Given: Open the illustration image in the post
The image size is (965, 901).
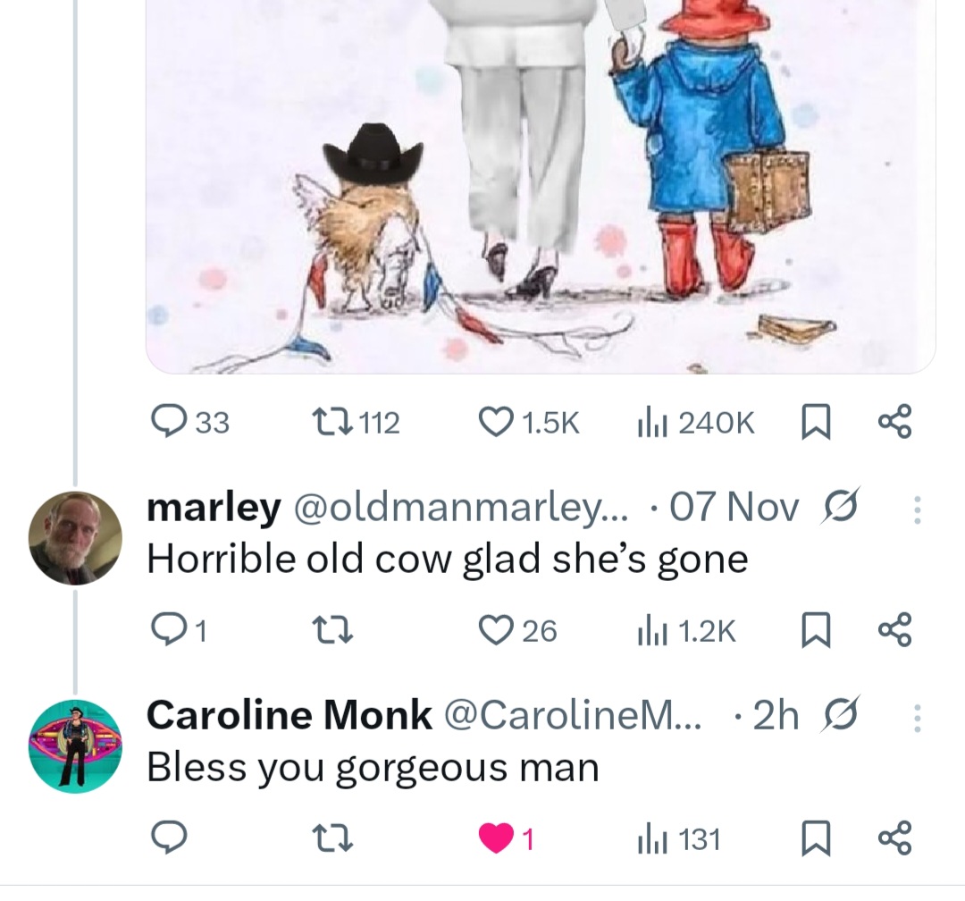Looking at the screenshot, I should (x=540, y=179).
